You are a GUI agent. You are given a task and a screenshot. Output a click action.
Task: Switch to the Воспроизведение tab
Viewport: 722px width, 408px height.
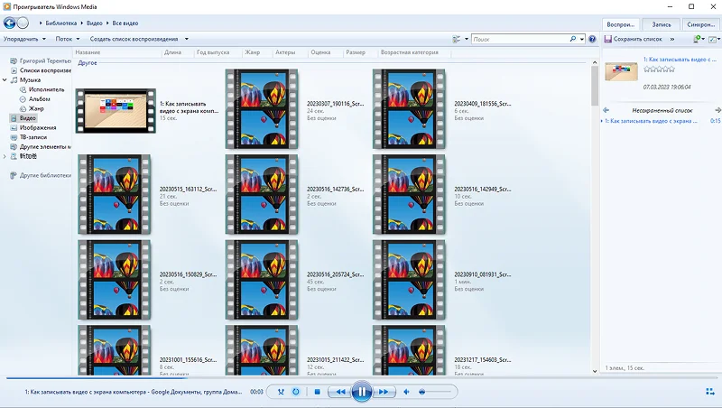pos(620,24)
